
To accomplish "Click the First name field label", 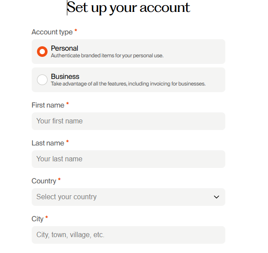I will (48, 105).
